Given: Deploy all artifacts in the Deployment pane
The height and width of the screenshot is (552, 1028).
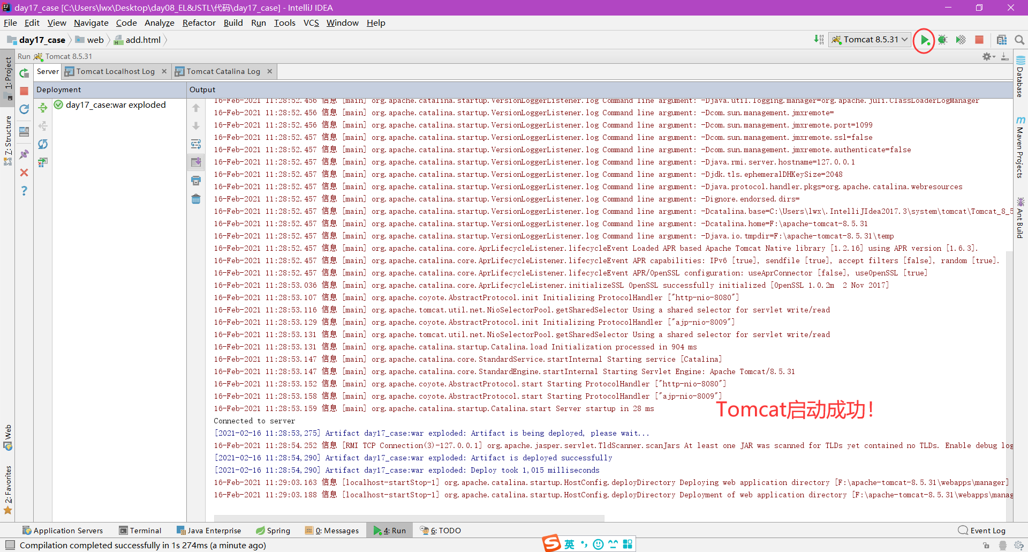Looking at the screenshot, I should (43, 108).
